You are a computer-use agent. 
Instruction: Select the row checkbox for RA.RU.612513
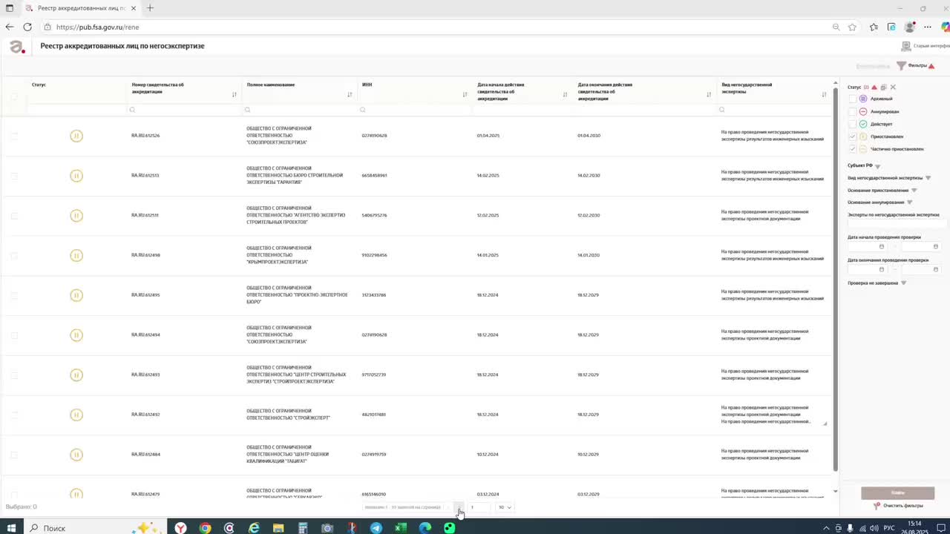click(14, 176)
